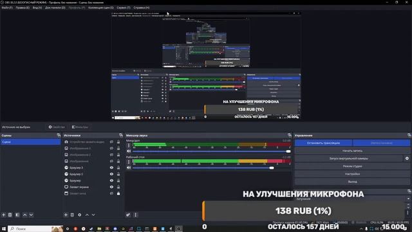Open virtual camera settings gear

point(407,159)
